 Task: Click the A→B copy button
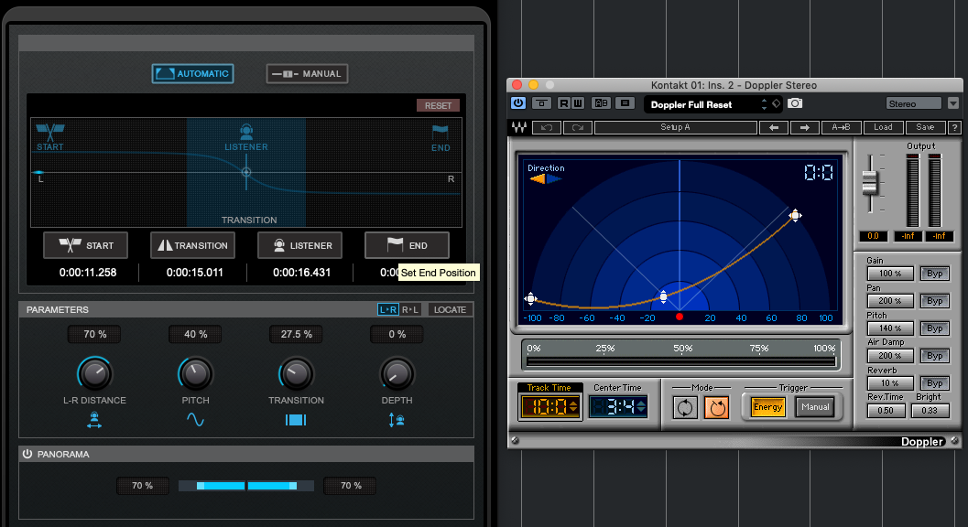[841, 127]
